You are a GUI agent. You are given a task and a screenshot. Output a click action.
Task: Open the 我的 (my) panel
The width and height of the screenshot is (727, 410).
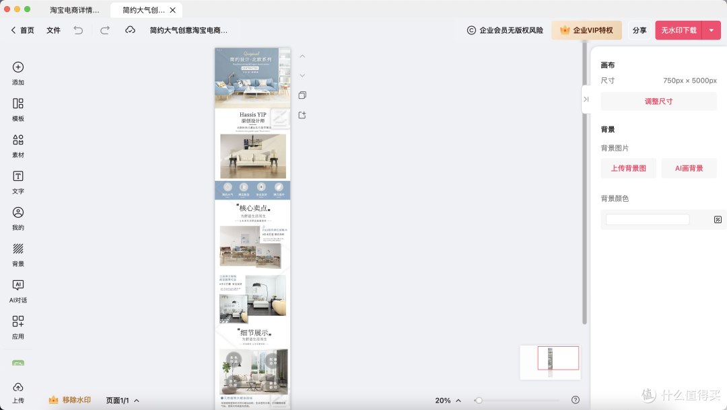click(18, 218)
